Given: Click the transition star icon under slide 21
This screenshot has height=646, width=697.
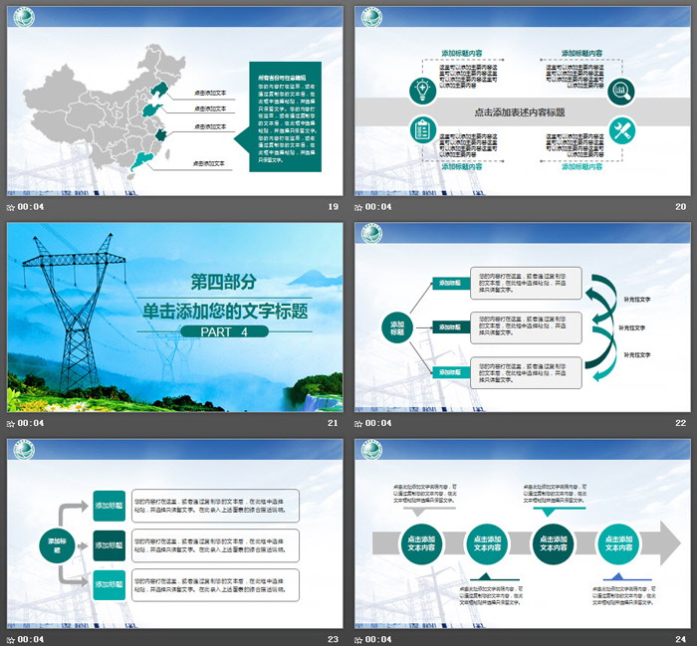Looking at the screenshot, I should (x=11, y=423).
